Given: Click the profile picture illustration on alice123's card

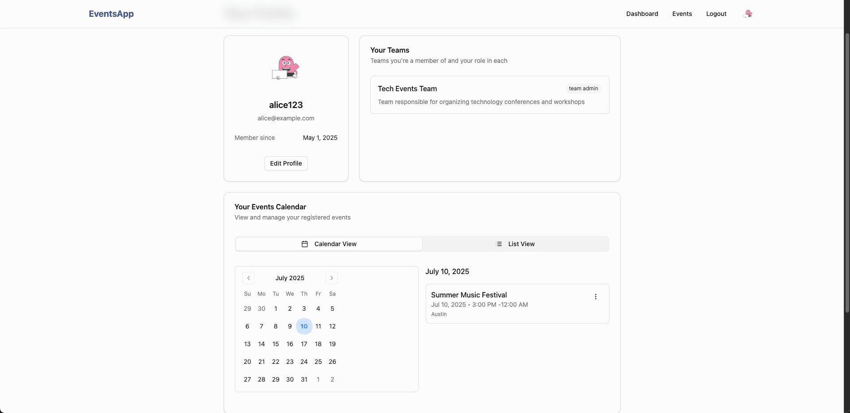Looking at the screenshot, I should (x=286, y=67).
